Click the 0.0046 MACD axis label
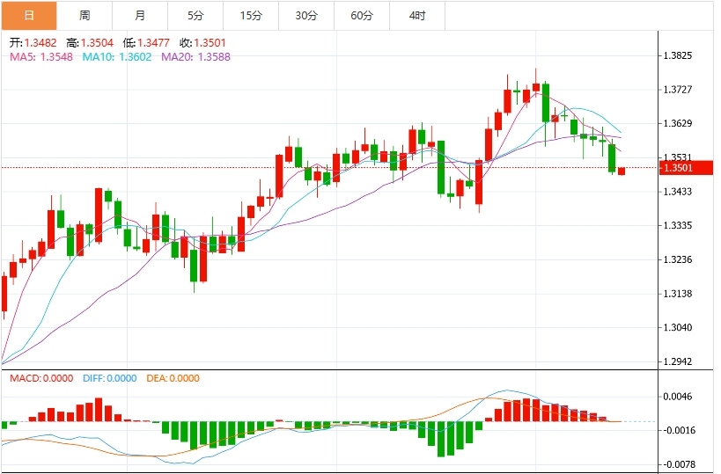Image resolution: width=721 pixels, height=474 pixels. [678, 397]
